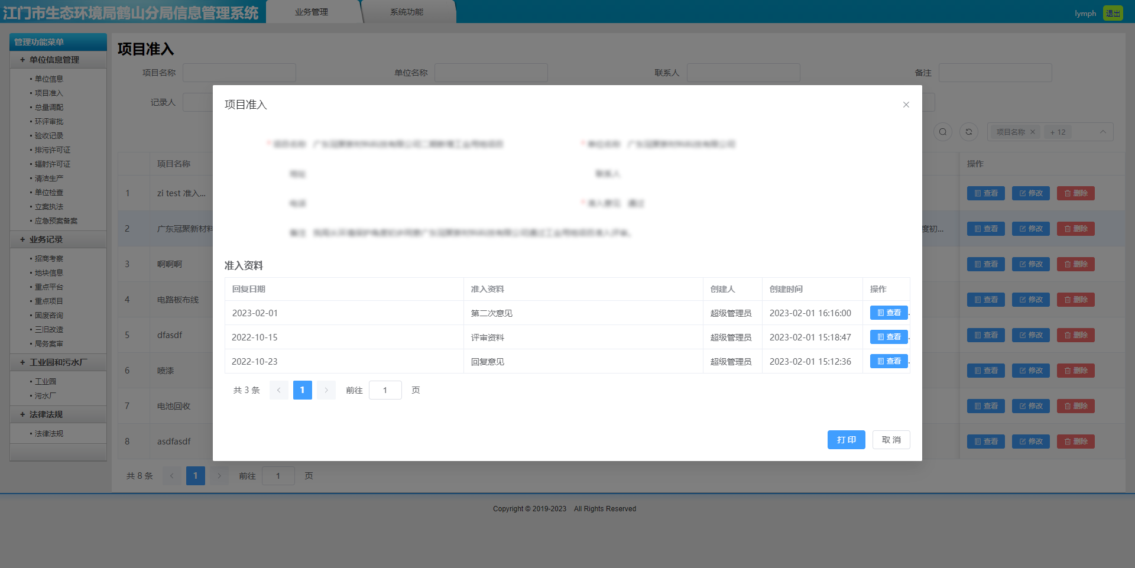Open 排污许可证 in sidebar
The image size is (1135, 568).
[52, 150]
